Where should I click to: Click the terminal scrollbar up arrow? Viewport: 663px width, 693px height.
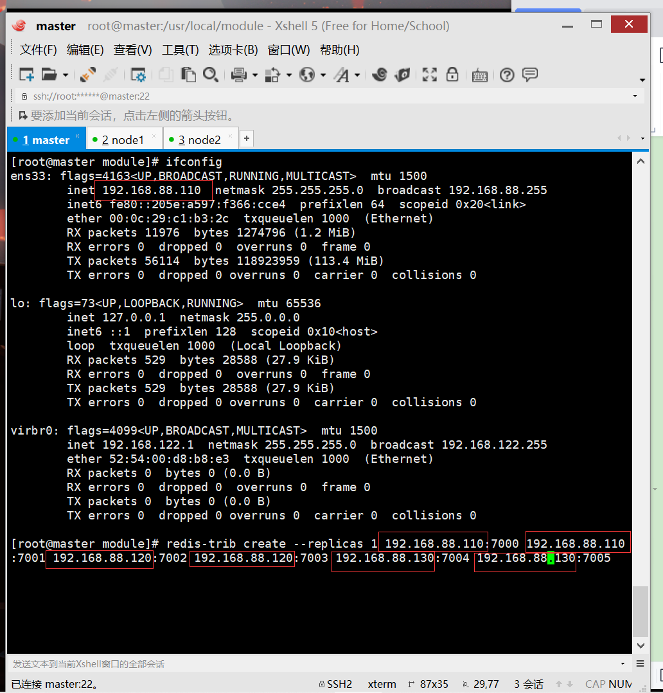click(641, 161)
